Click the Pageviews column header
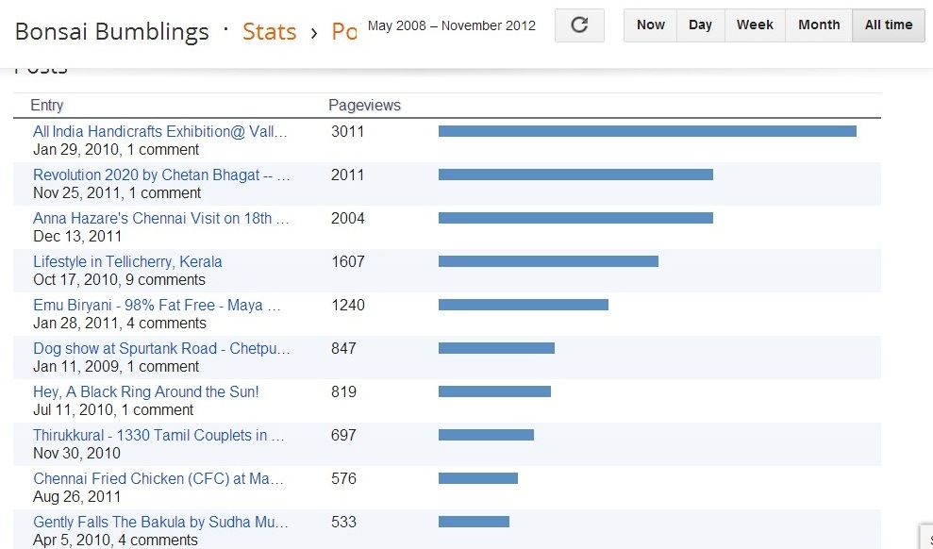Screen dimensions: 933x549 pos(364,106)
